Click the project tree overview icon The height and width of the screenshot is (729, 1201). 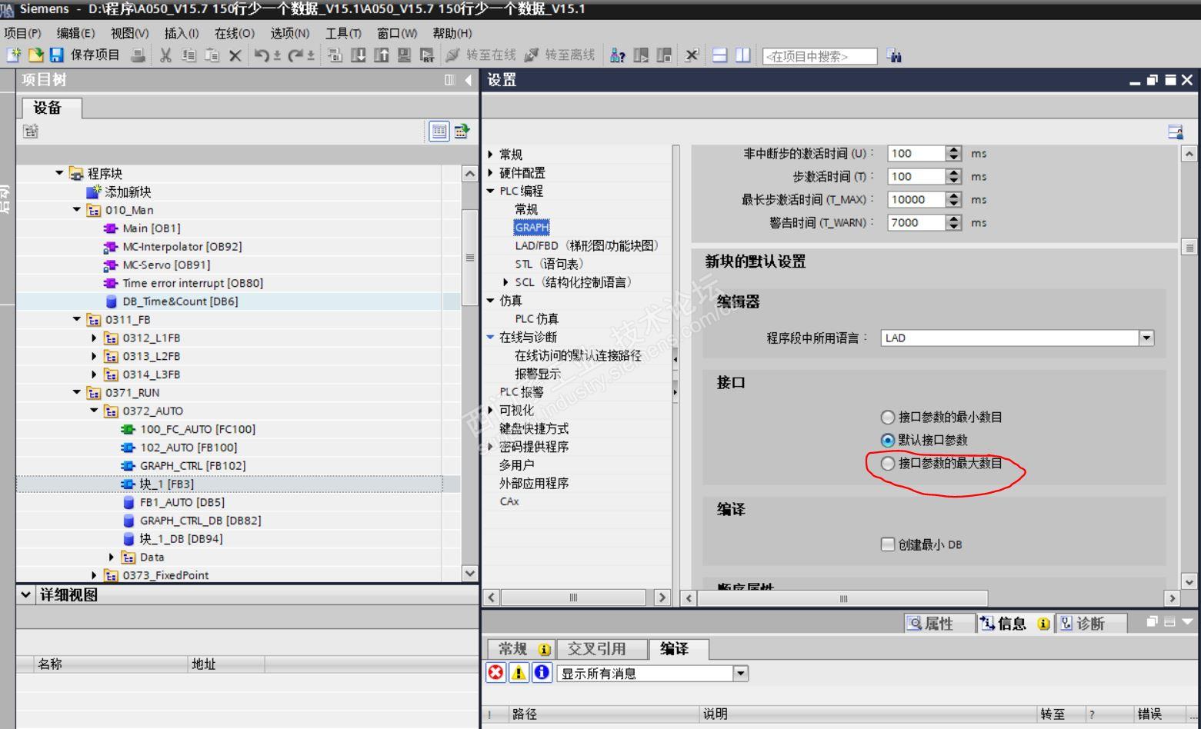tap(439, 131)
